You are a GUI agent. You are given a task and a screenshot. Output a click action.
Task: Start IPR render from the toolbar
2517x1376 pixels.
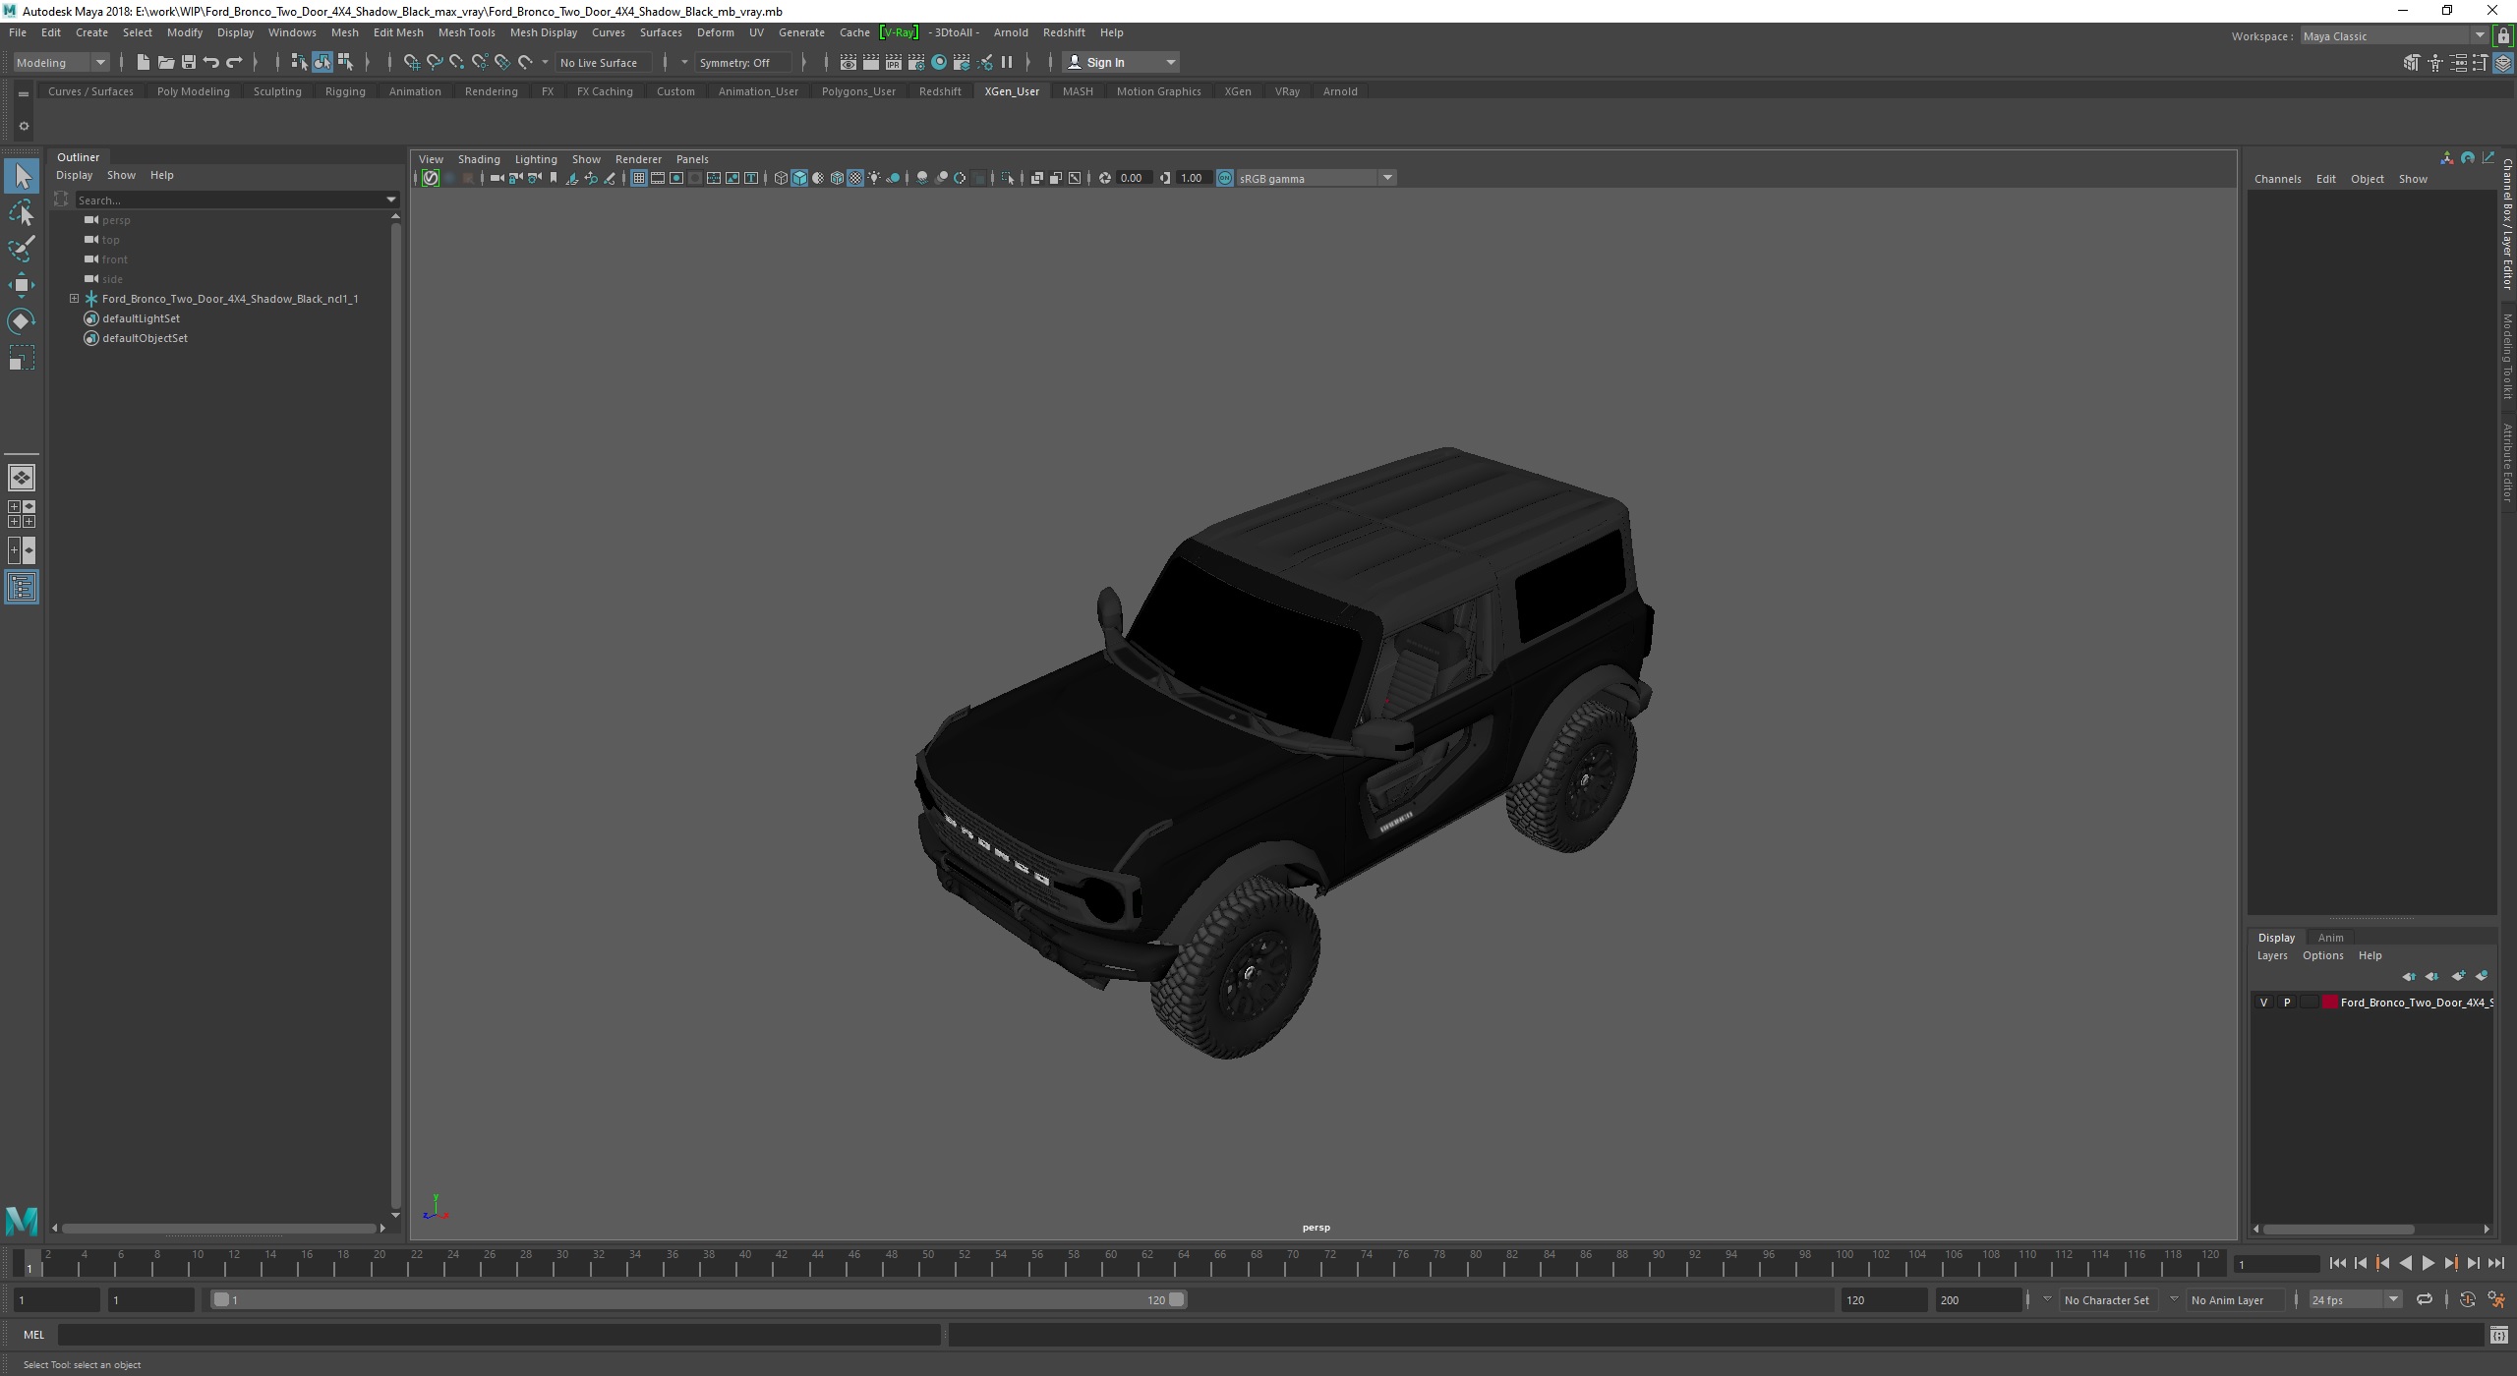pos(893,62)
